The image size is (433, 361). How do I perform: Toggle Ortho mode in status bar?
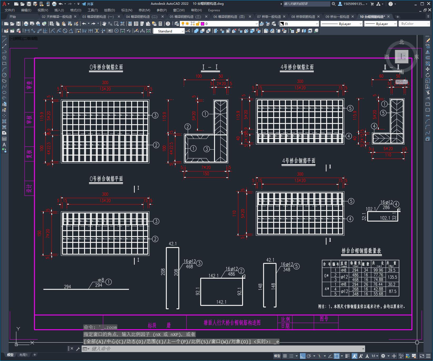[302, 356]
